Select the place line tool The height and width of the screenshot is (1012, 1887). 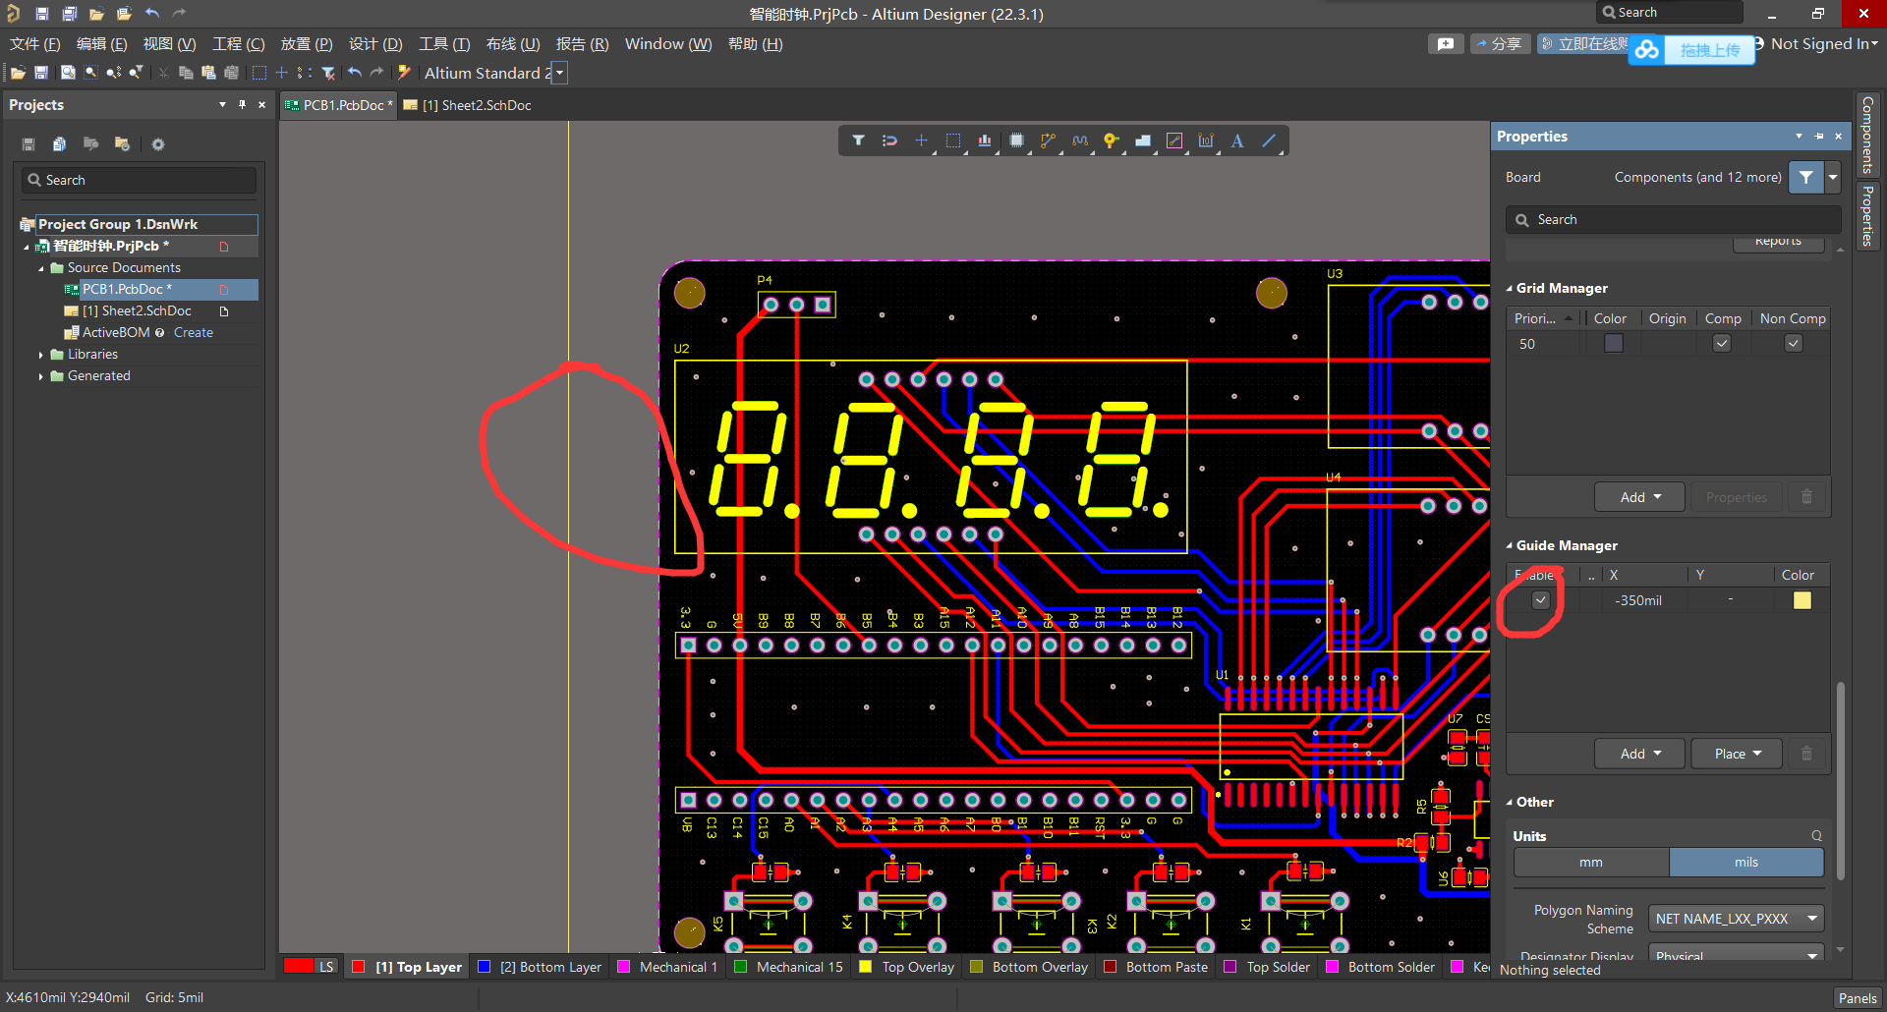[x=1269, y=141]
